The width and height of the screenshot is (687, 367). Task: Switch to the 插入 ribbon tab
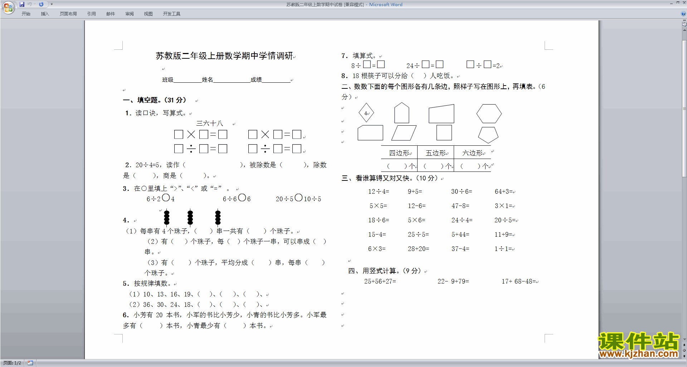point(45,14)
